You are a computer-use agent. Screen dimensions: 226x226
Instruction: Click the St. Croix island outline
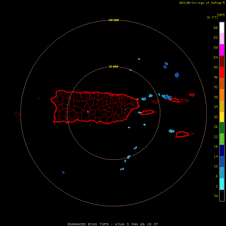pos(183,134)
